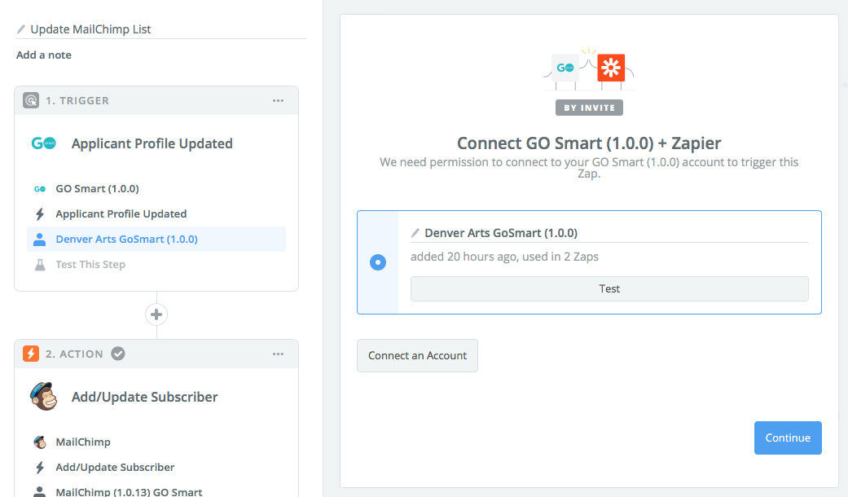The image size is (848, 497).
Task: Edit the Update MailChimp List title
Action: [x=90, y=29]
